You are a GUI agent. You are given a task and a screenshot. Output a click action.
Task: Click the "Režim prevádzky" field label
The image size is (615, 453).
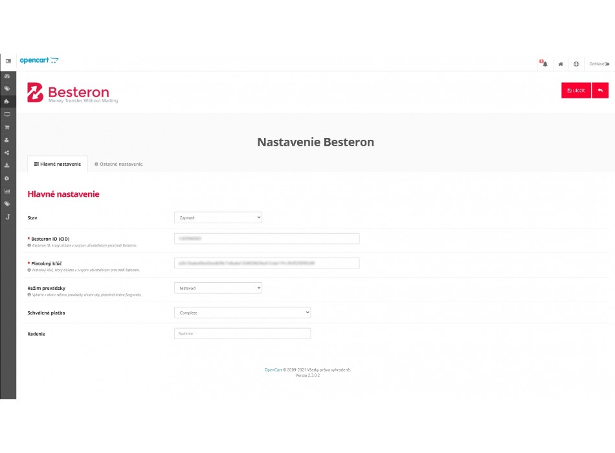(46, 288)
